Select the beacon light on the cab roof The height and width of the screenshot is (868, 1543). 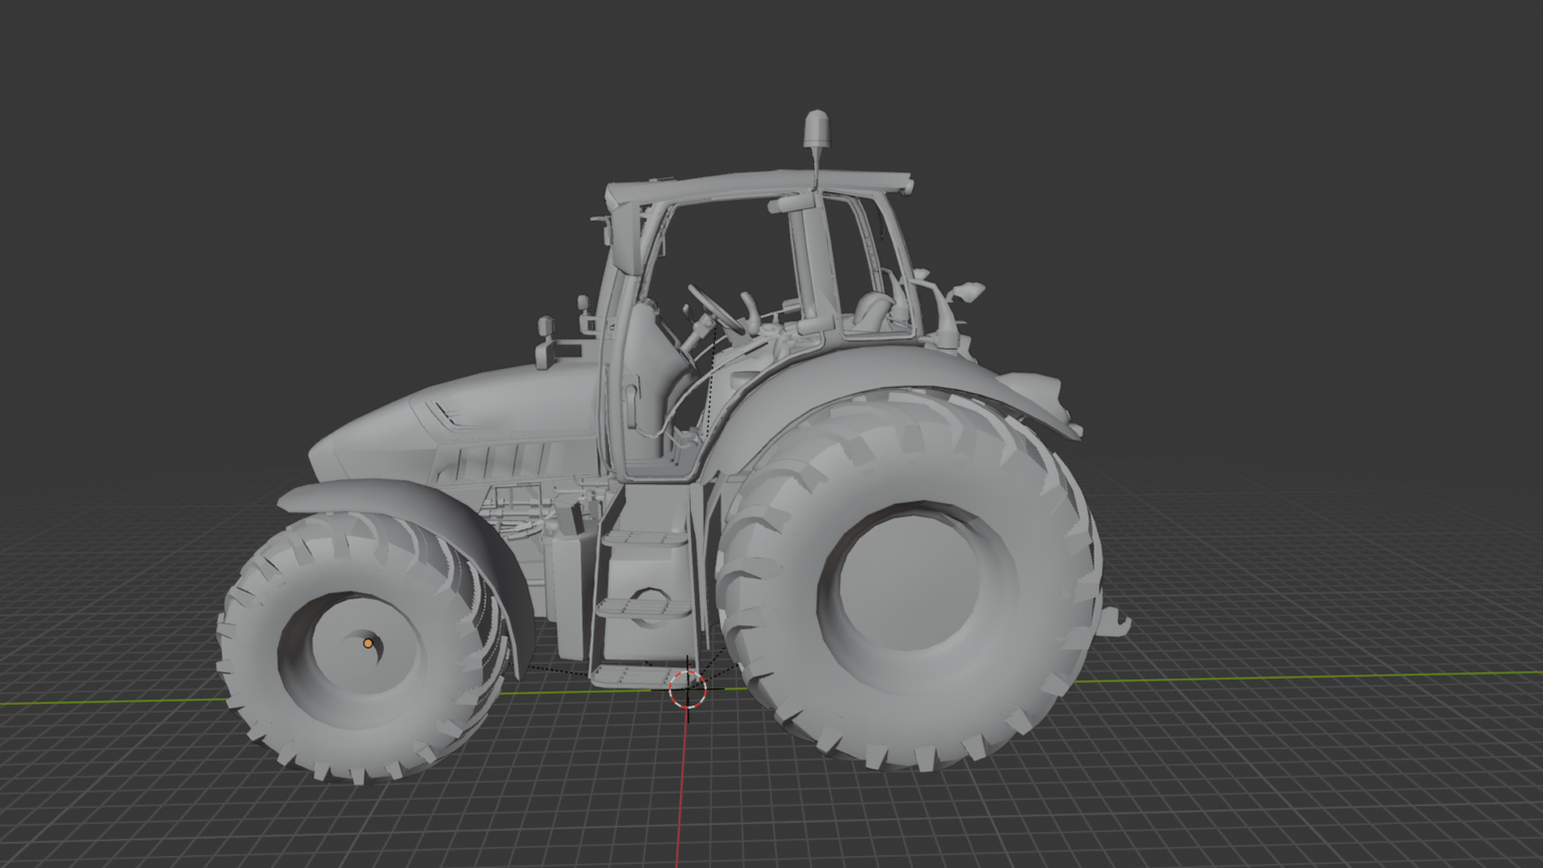tap(816, 129)
